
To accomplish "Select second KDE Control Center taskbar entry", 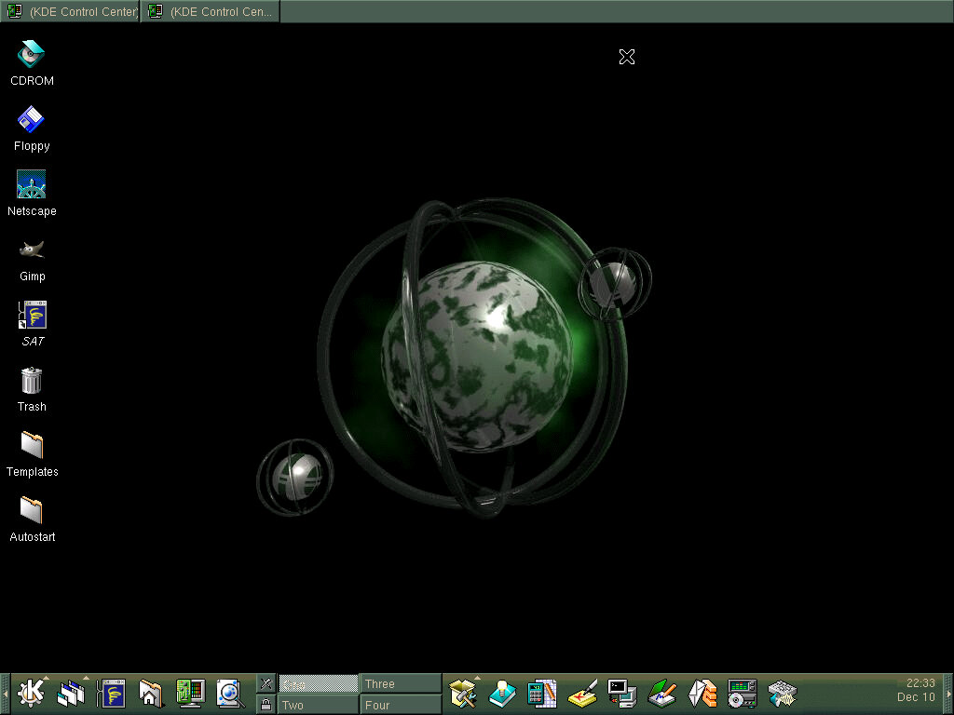I will pyautogui.click(x=211, y=11).
